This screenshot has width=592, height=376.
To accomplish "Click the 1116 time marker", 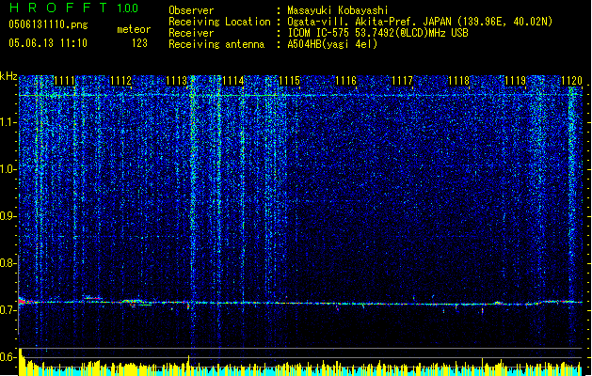I will [x=345, y=81].
